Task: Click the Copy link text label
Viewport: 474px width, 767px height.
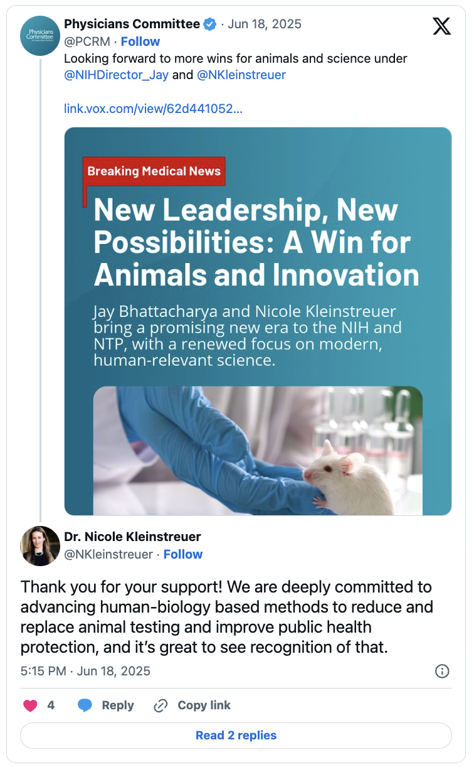Action: click(x=204, y=705)
